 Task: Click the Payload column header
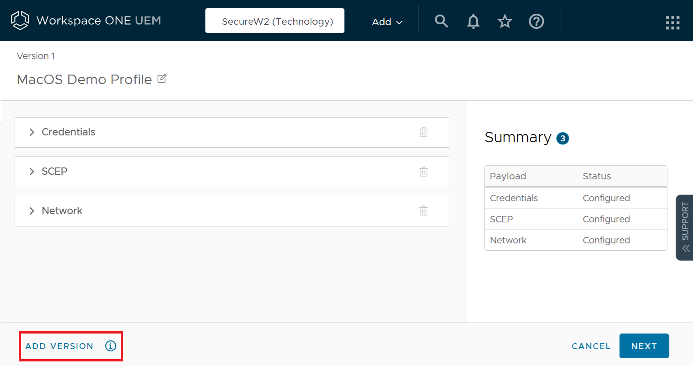[x=508, y=176]
